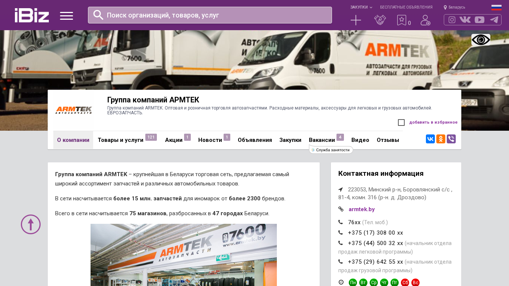Switch language with Russian flag
This screenshot has height=286, width=509.
pos(496,7)
